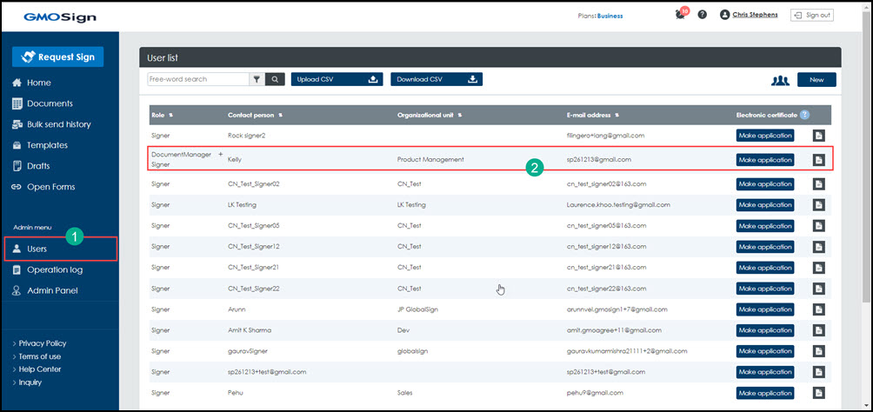This screenshot has width=873, height=412.
Task: Open the help question mark icon
Action: click(702, 15)
